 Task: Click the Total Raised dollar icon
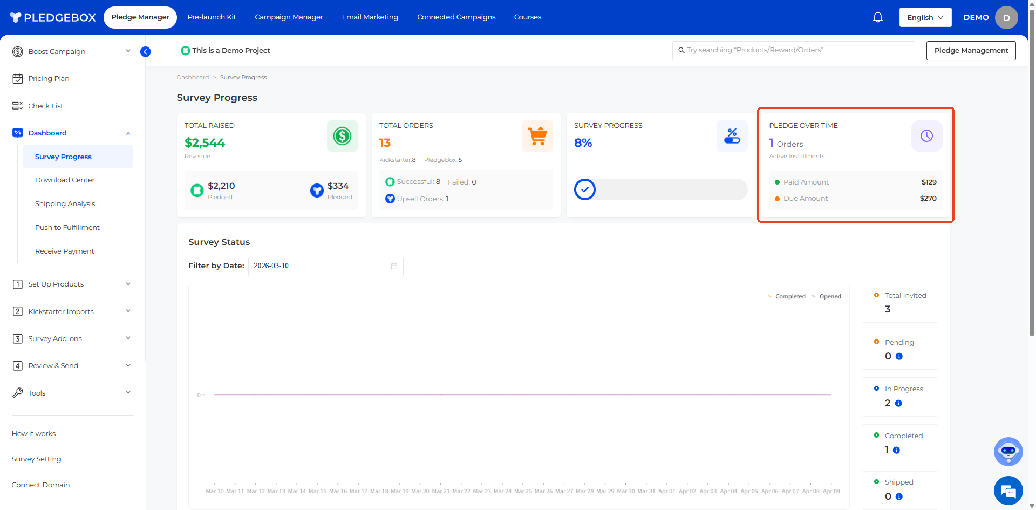342,136
